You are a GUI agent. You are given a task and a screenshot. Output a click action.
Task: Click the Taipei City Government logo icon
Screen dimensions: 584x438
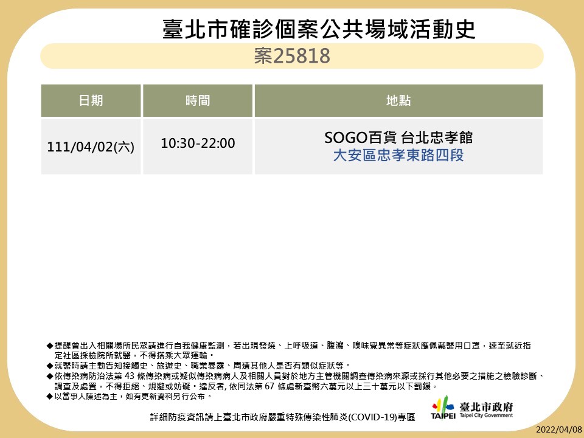point(443,408)
